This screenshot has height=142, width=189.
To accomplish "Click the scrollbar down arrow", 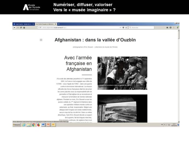I will click(179, 122).
